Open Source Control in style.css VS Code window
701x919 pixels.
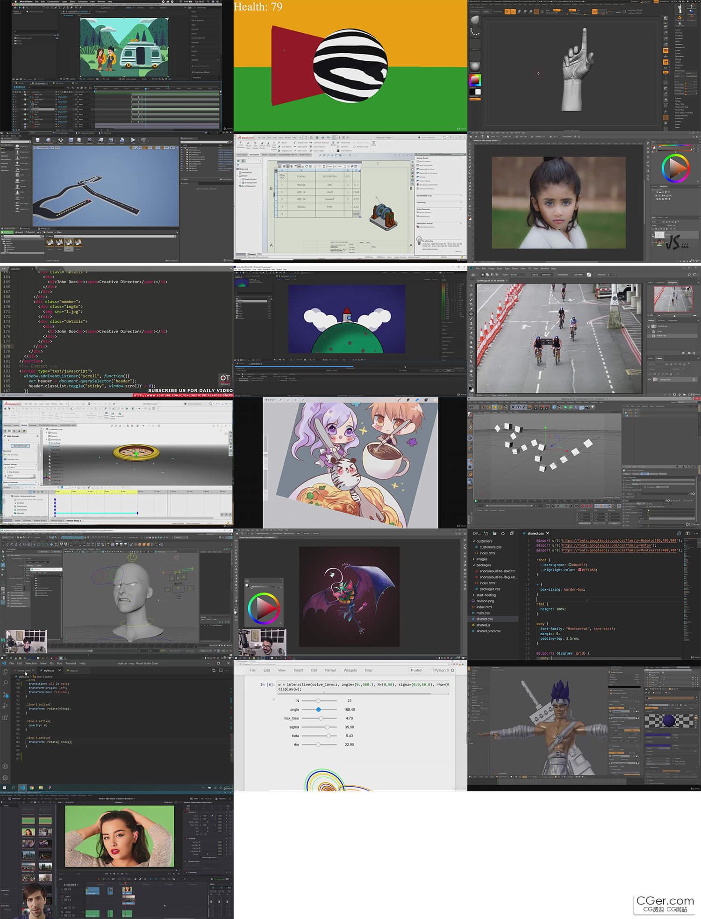[5, 695]
